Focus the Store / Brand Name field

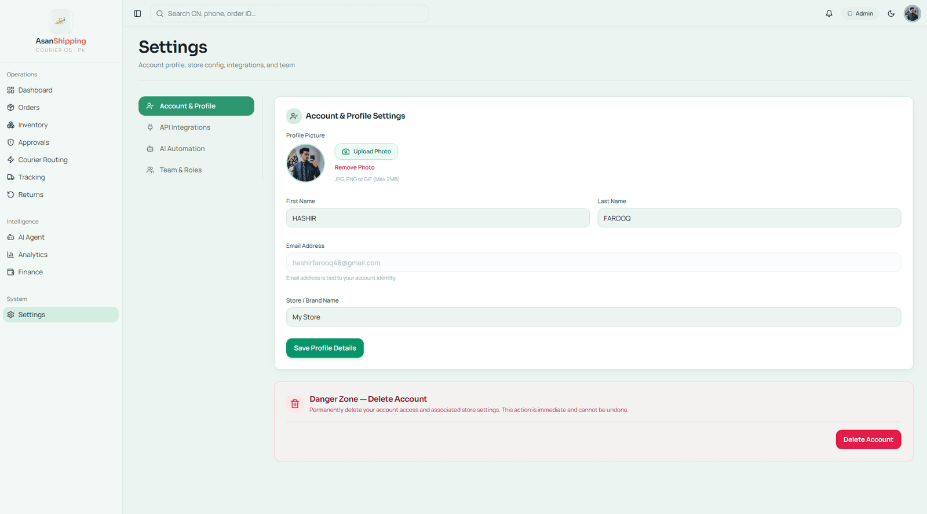tap(593, 317)
